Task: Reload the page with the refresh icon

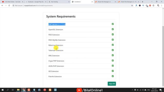Action: click(x=9, y=6)
